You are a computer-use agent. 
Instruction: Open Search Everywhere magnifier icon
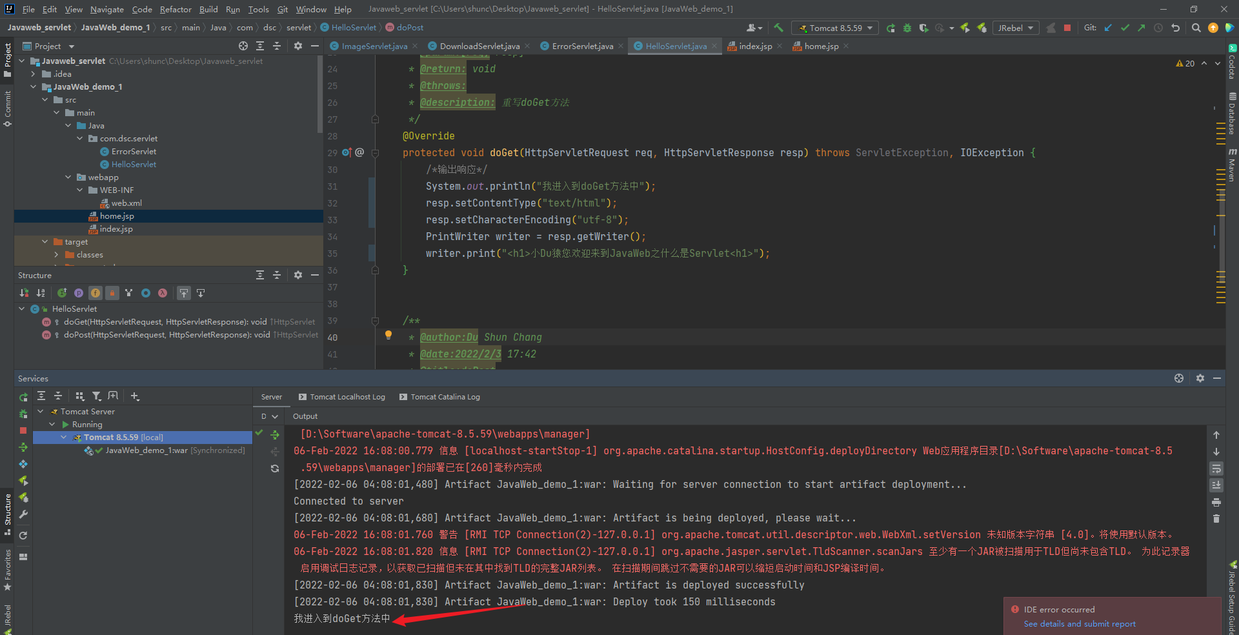(x=1196, y=28)
